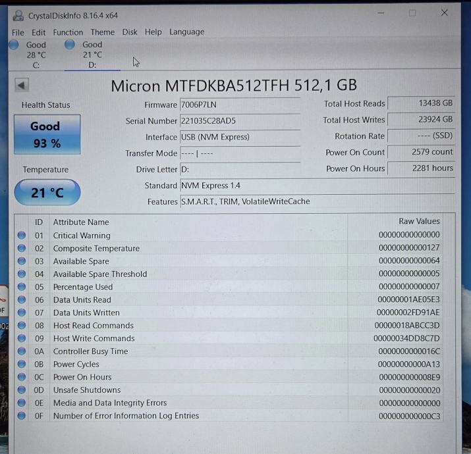The image size is (471, 454).
Task: Select the Unsafe Shutdowns attribute name
Action: pos(87,390)
